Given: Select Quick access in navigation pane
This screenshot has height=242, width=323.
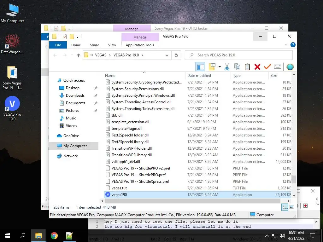Looking at the screenshot, I should click(x=74, y=80).
